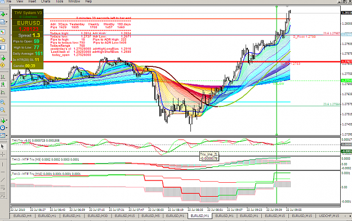Zoom in on the chart
The image size is (352, 221).
2,102
